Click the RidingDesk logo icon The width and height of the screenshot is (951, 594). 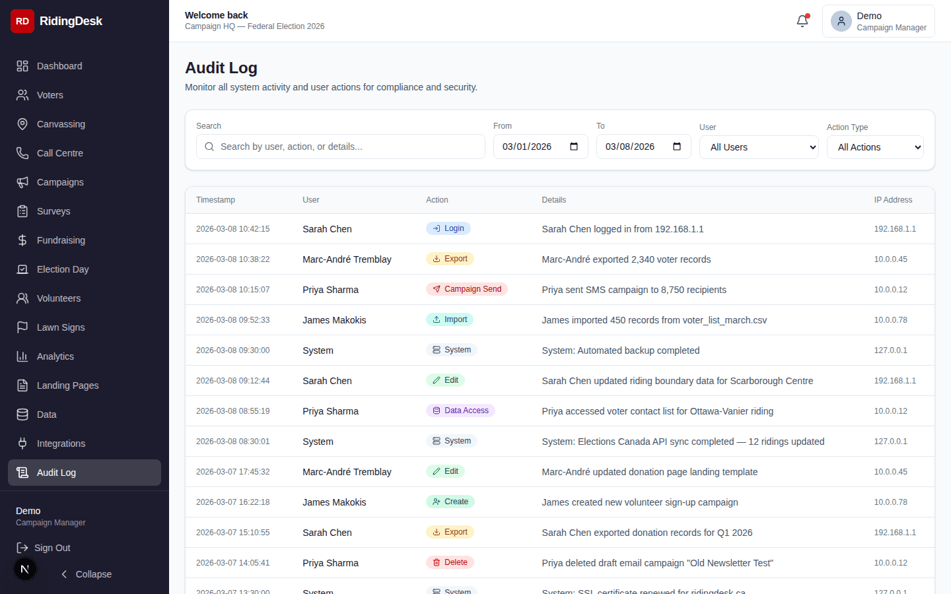tap(22, 20)
